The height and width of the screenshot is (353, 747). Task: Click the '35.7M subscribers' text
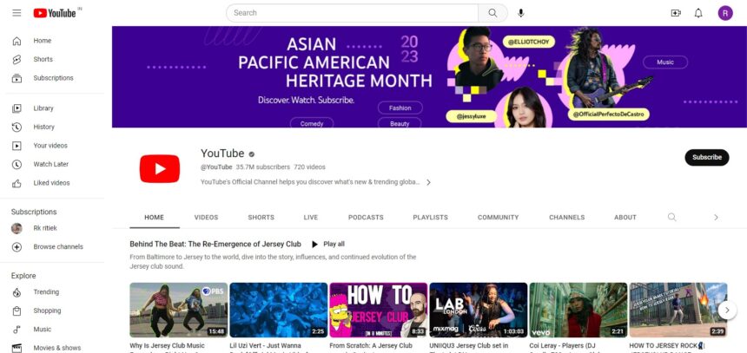point(263,167)
